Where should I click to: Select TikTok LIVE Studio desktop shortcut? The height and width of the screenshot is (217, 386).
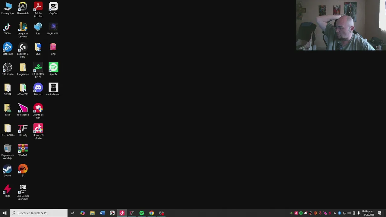point(38,132)
